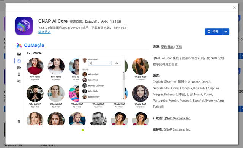Open the 更改日志 link
Viewport: 243px width, 148px height.
coord(167,47)
